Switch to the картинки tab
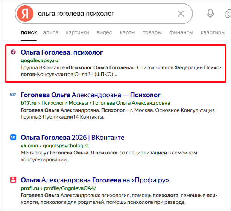The image size is (231, 211). pyautogui.click(x=78, y=32)
